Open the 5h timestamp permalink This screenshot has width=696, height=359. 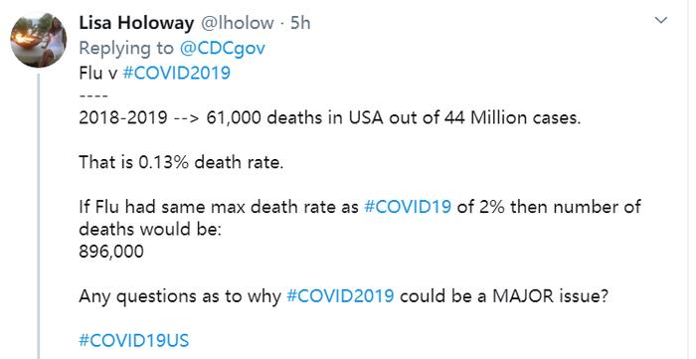[x=300, y=23]
